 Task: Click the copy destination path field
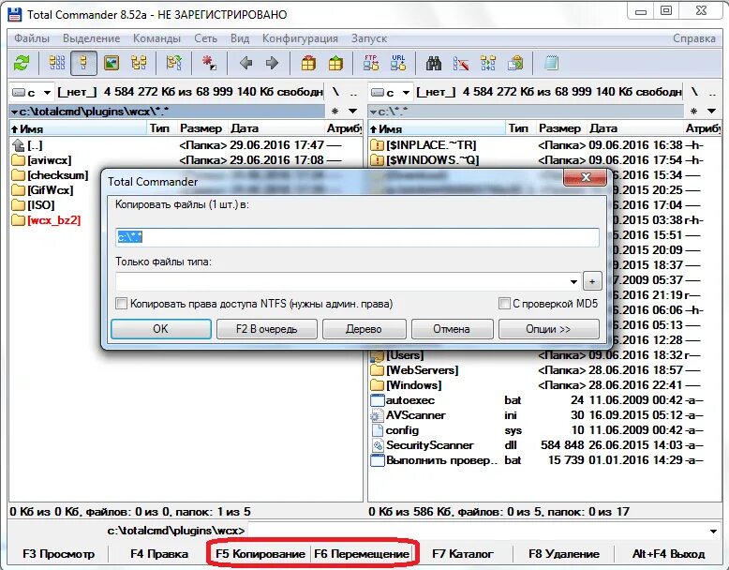click(357, 237)
